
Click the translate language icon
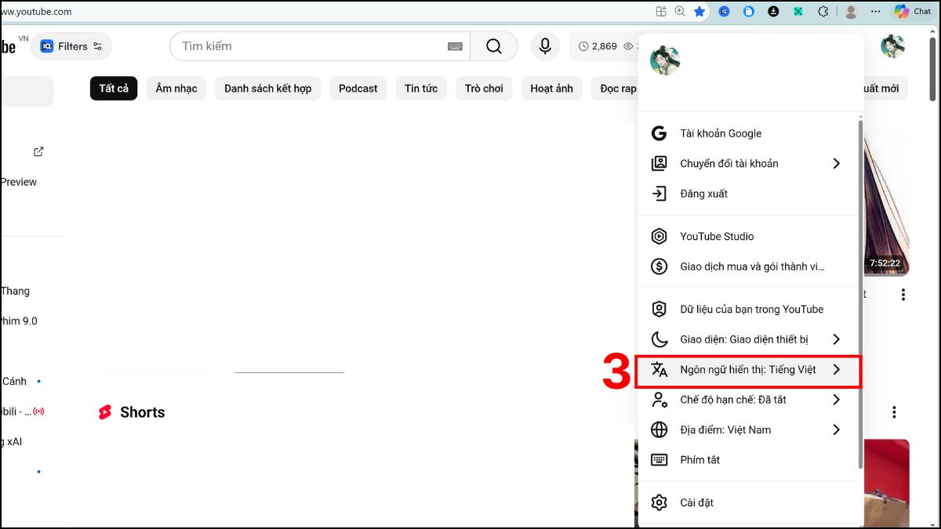659,369
